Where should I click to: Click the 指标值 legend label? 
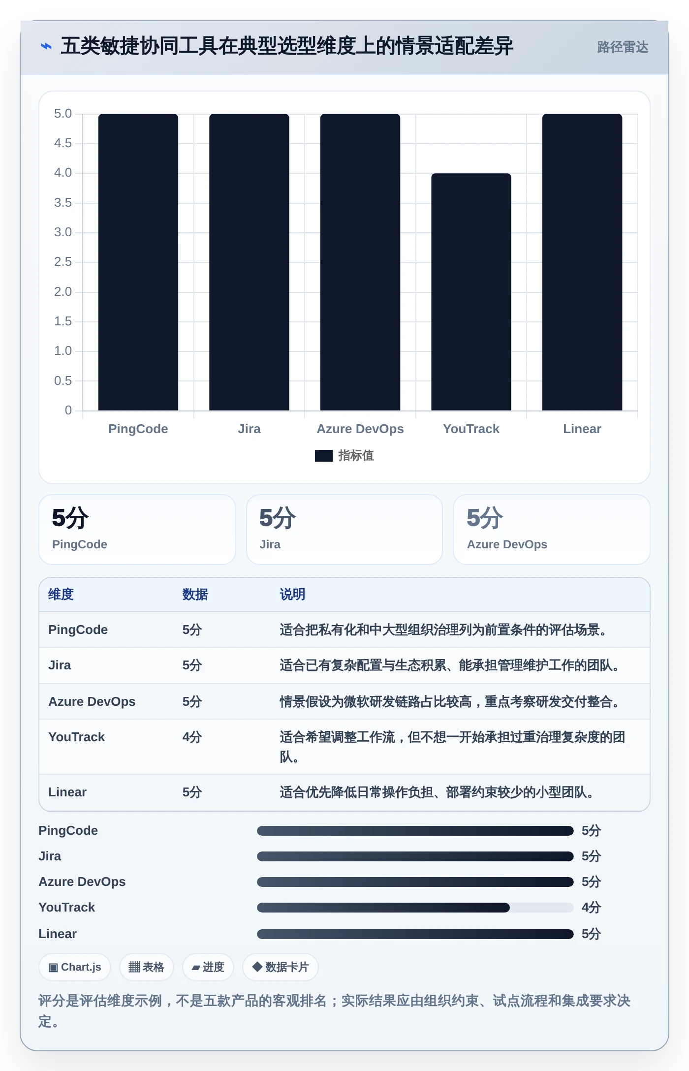coord(356,456)
